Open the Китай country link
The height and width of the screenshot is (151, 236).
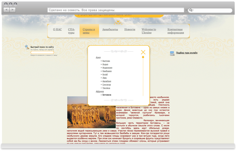click(x=105, y=74)
